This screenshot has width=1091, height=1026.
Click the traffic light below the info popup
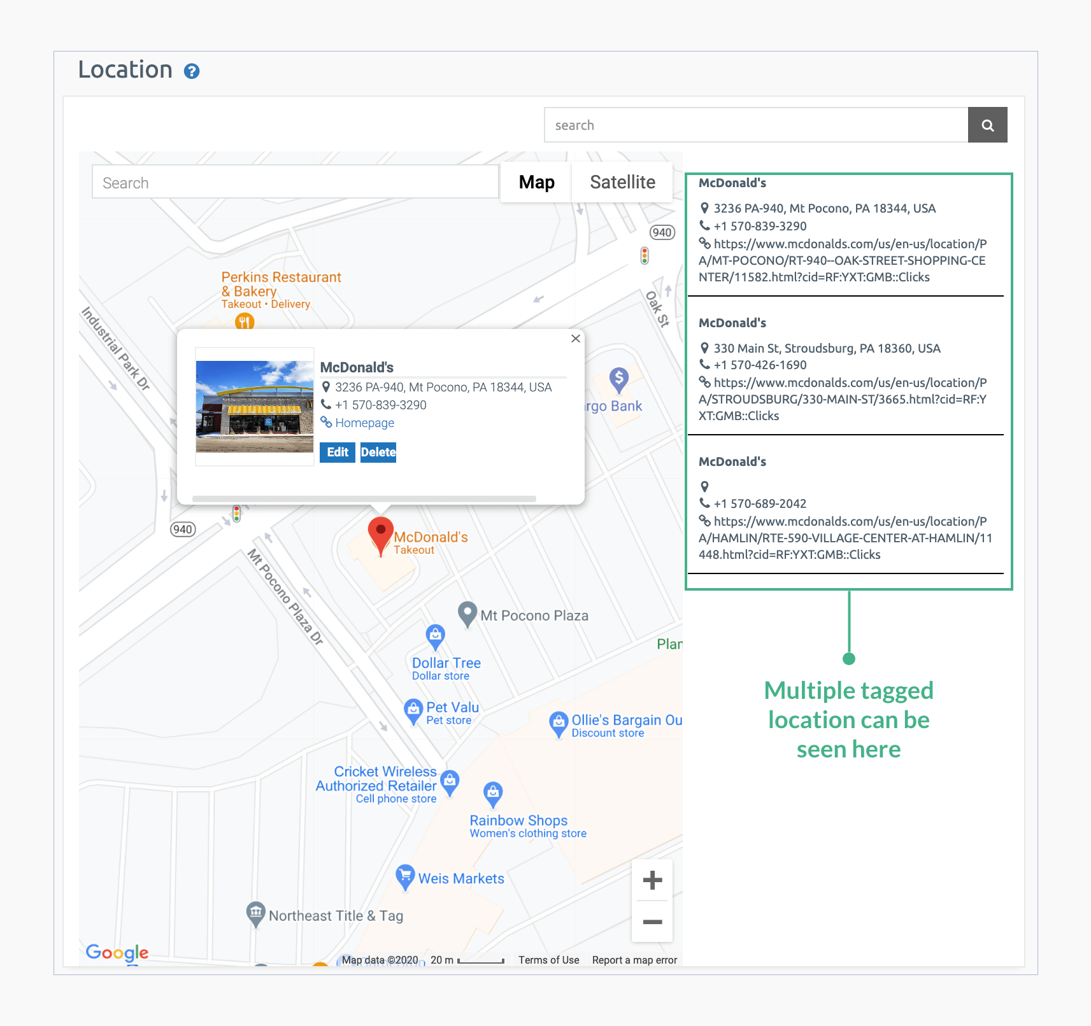pos(236,514)
